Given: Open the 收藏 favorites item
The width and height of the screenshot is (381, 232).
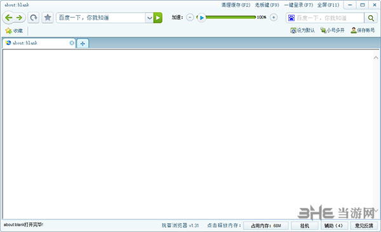Looking at the screenshot, I should (x=14, y=31).
